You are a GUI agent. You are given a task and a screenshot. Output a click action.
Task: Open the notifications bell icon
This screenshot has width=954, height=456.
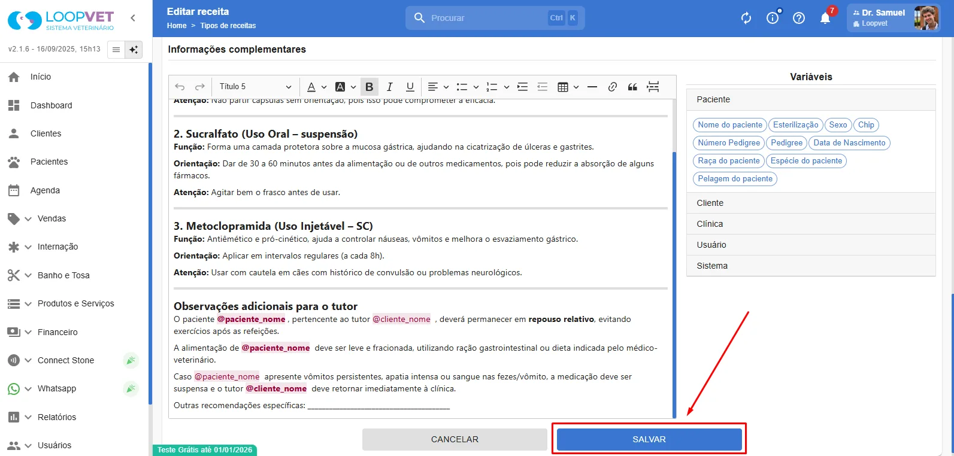pos(825,18)
